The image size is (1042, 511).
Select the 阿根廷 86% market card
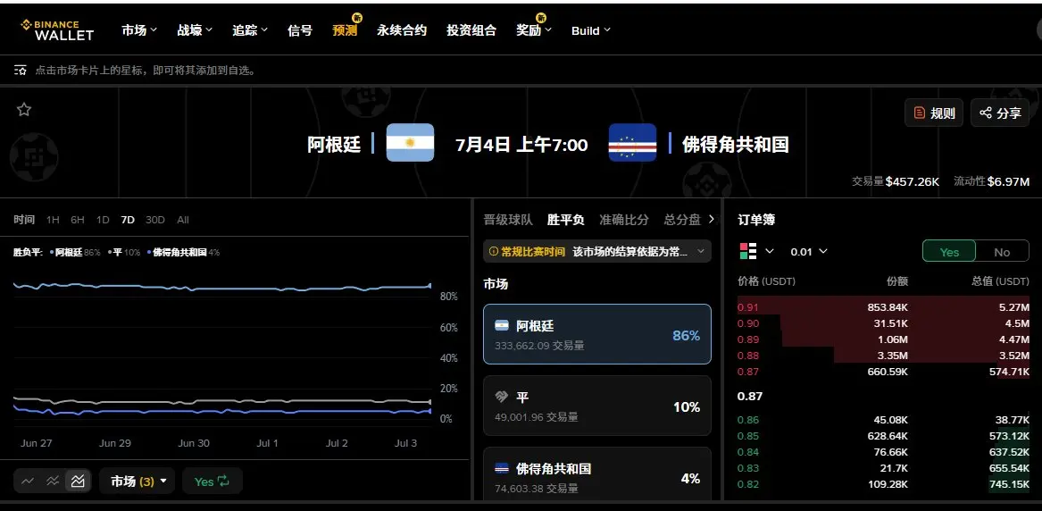[597, 334]
